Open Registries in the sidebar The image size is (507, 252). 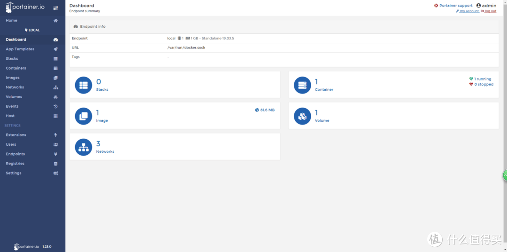[15, 164]
